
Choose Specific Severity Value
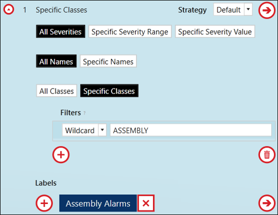click(215, 31)
